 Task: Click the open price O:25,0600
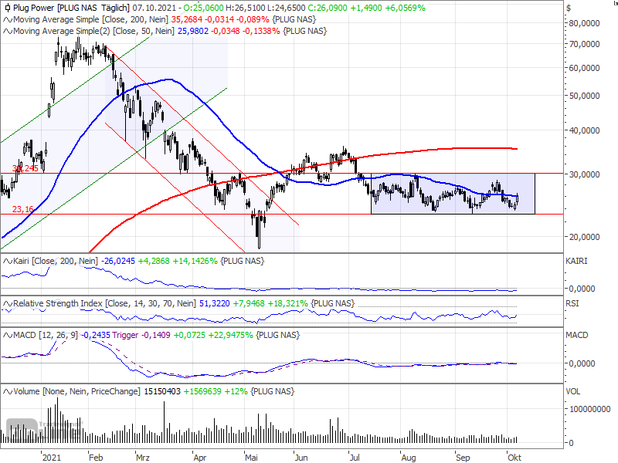205,8
